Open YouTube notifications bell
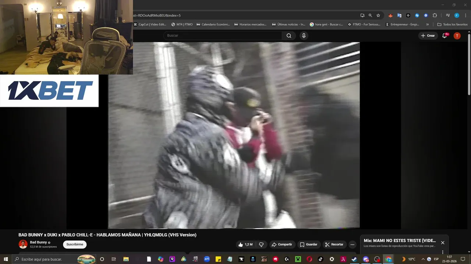 point(445,36)
